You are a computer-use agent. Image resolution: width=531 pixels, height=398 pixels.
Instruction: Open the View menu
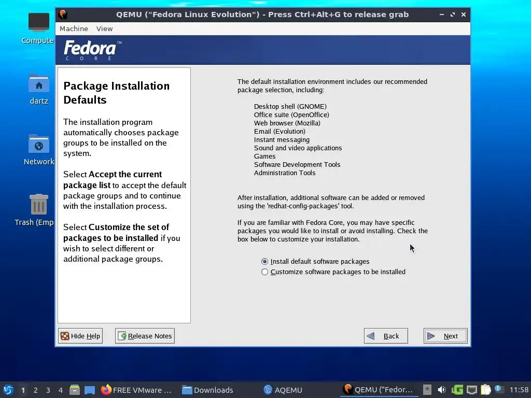click(104, 29)
